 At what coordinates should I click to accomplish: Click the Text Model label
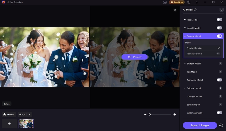(192, 72)
